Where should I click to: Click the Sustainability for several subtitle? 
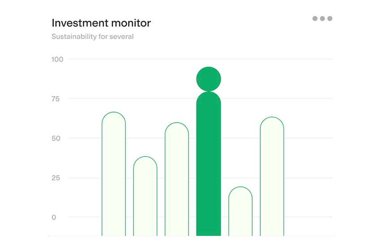[93, 37]
